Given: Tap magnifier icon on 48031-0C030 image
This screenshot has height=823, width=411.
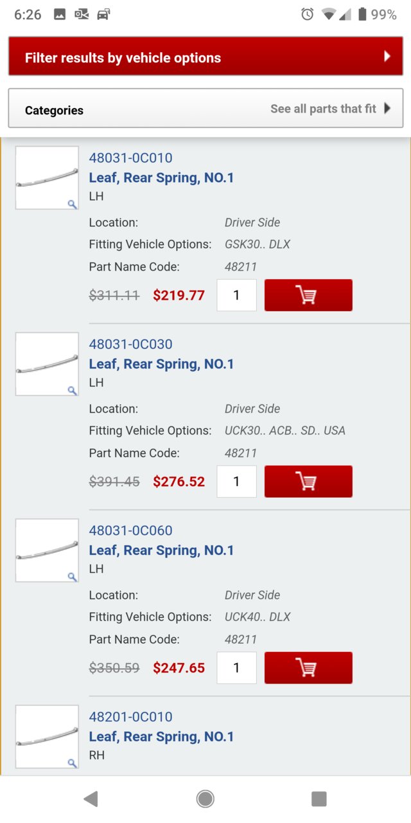Looking at the screenshot, I should click(72, 390).
